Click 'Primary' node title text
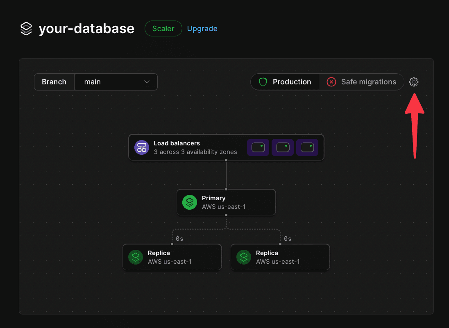 (x=213, y=198)
